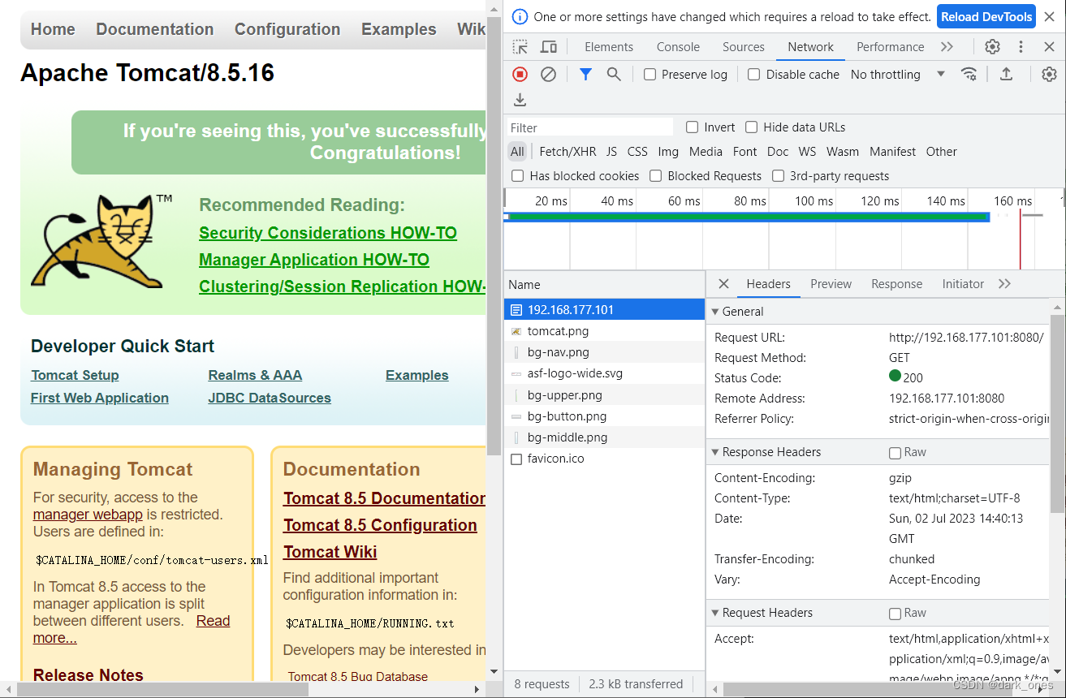Open Configuration in Tomcat nav bar

[287, 29]
